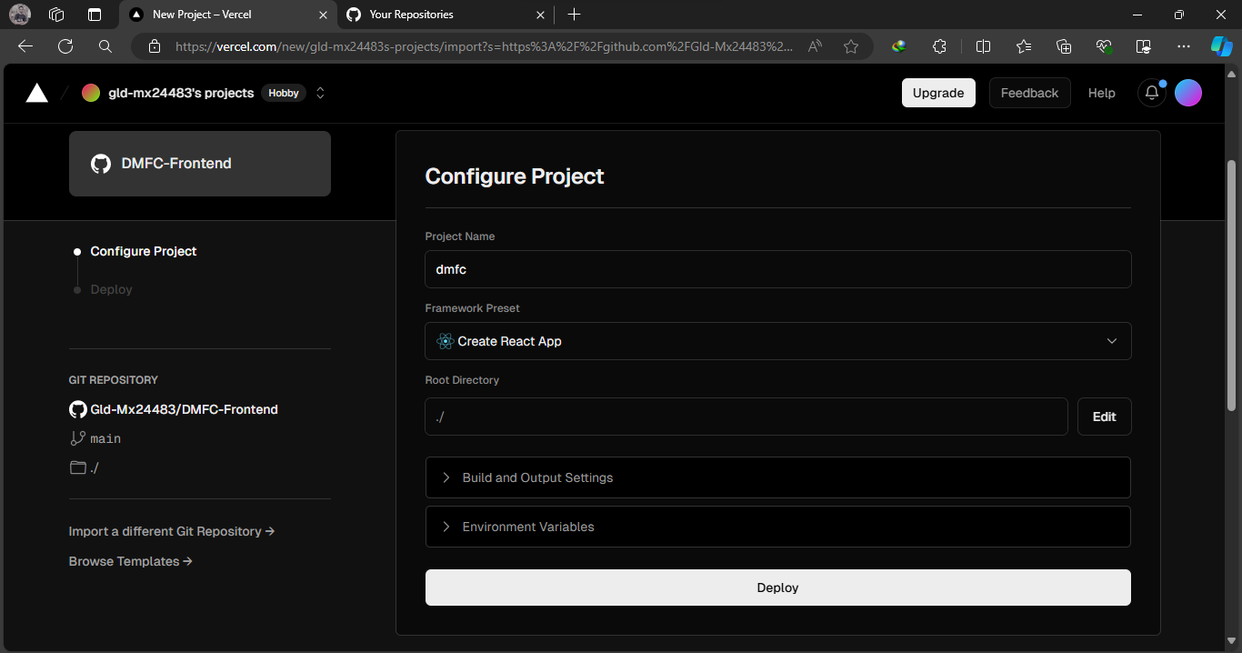This screenshot has width=1242, height=653.
Task: Click the Upgrade button
Action: [x=937, y=93]
